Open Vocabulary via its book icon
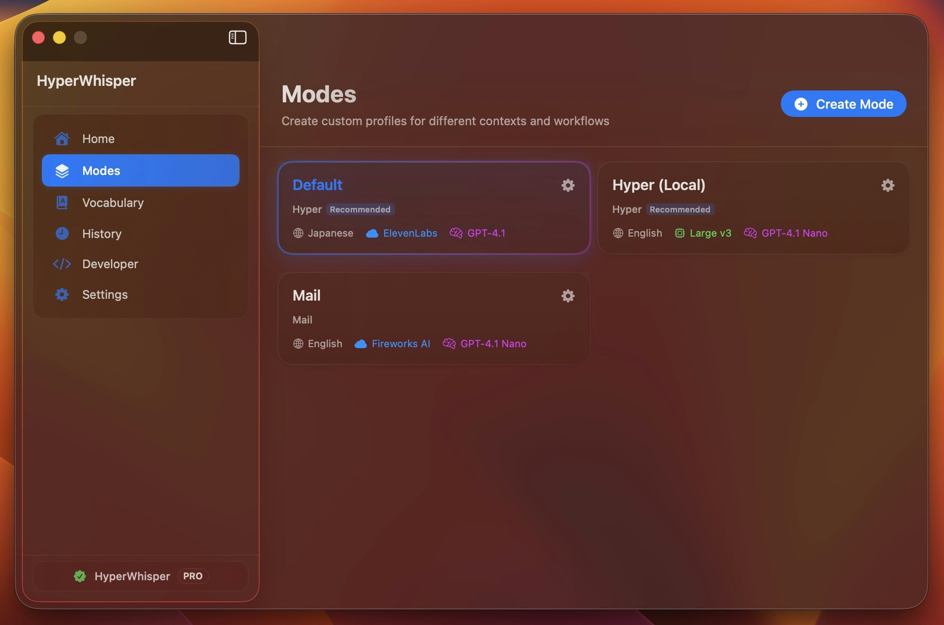The image size is (944, 625). (62, 202)
